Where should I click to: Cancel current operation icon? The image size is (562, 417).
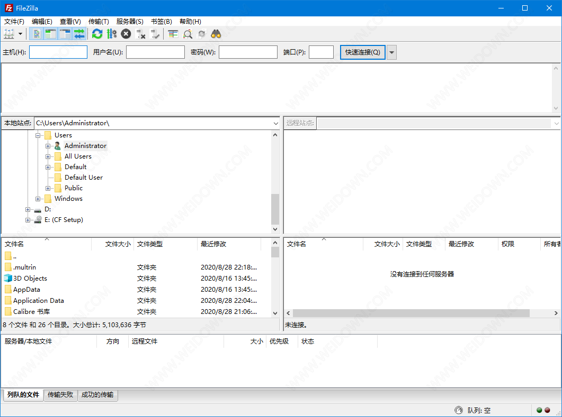tap(126, 34)
